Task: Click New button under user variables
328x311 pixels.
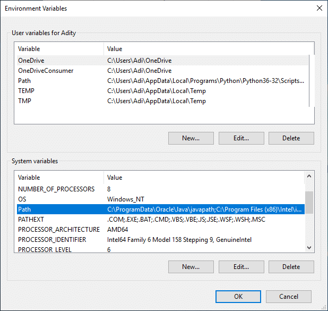Action: [x=191, y=138]
